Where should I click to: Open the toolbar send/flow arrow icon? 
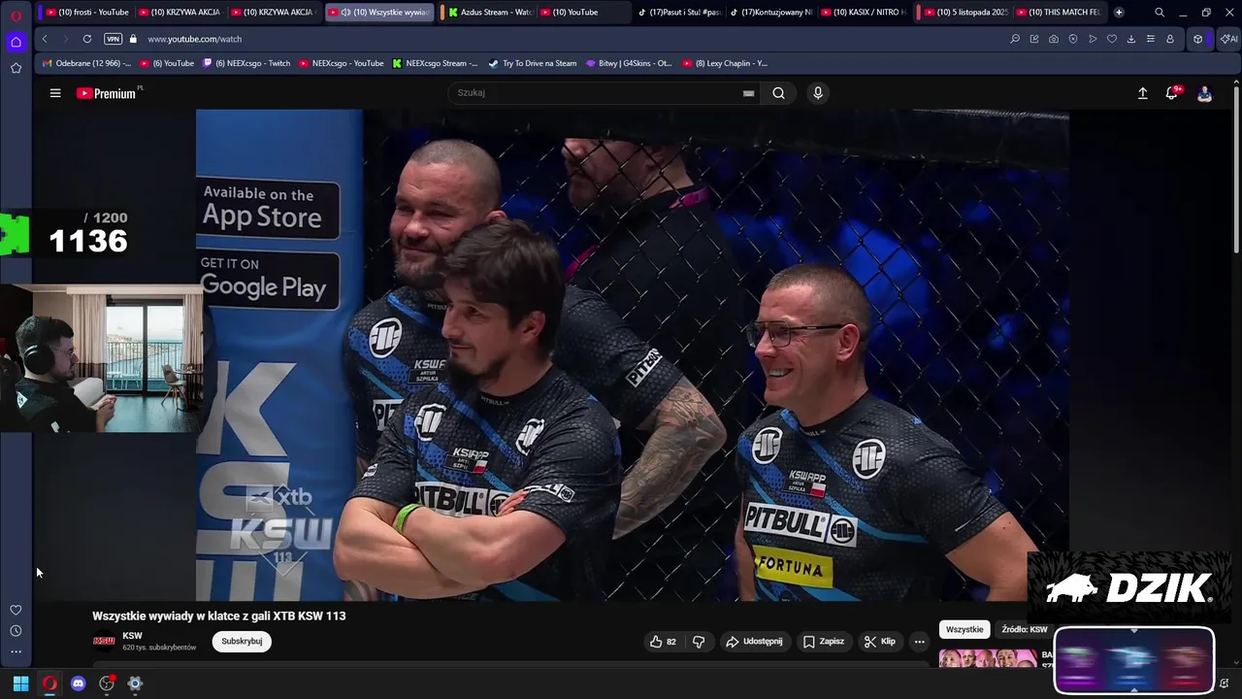[1093, 39]
